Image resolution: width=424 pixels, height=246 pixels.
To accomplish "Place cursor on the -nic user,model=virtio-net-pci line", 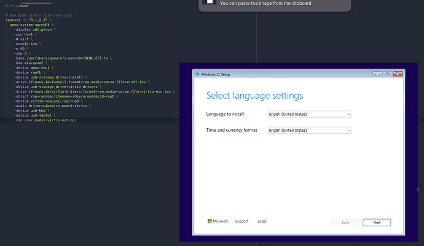I will click(x=45, y=120).
